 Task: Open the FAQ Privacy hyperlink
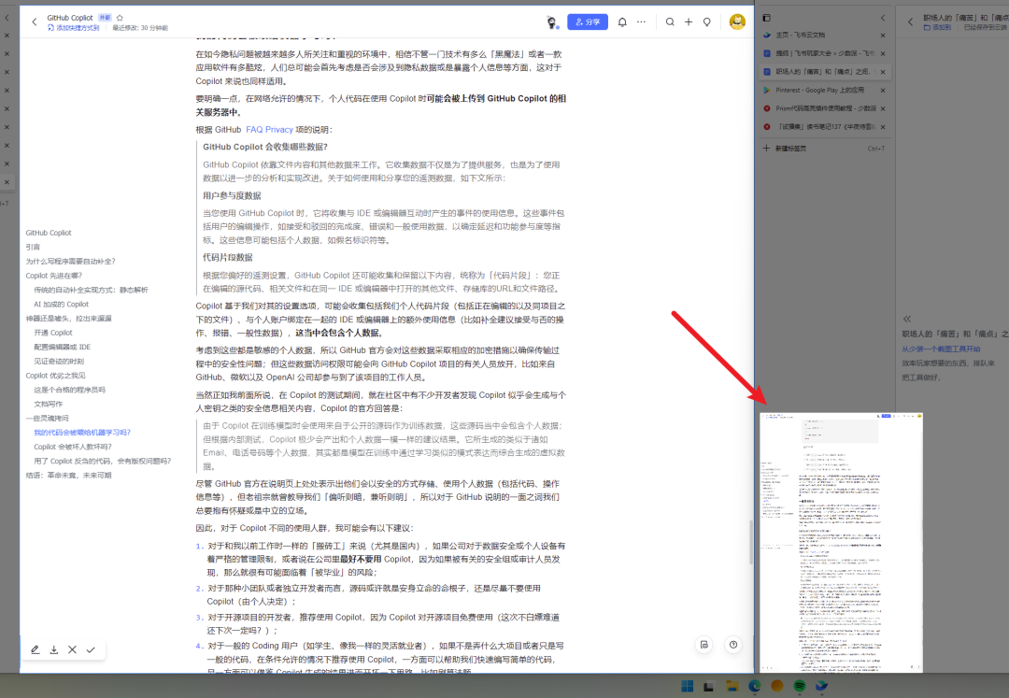(x=269, y=129)
